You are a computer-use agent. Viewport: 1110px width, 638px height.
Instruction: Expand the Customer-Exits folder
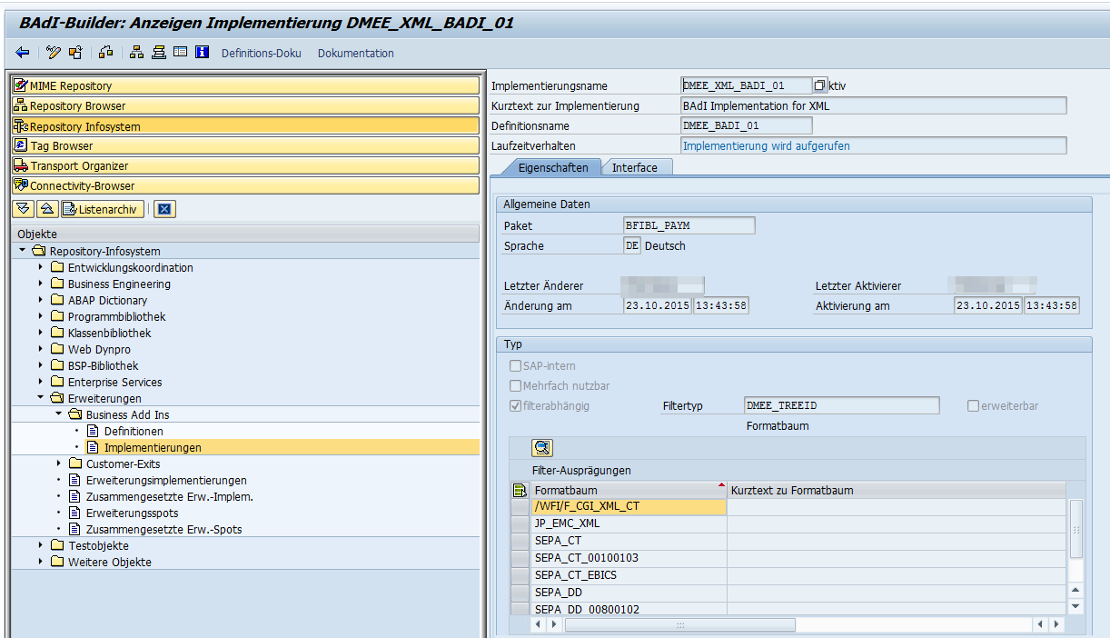59,464
